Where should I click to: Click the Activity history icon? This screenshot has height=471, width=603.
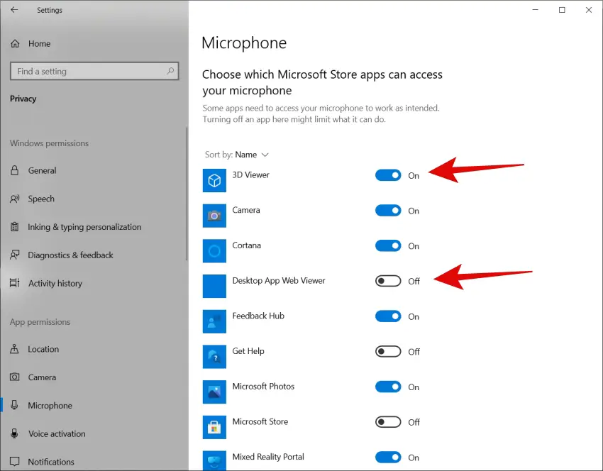(x=15, y=283)
